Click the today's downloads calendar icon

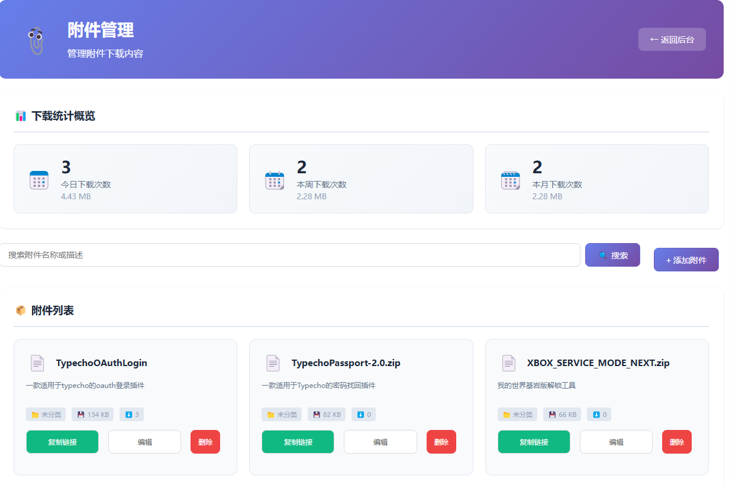point(39,180)
